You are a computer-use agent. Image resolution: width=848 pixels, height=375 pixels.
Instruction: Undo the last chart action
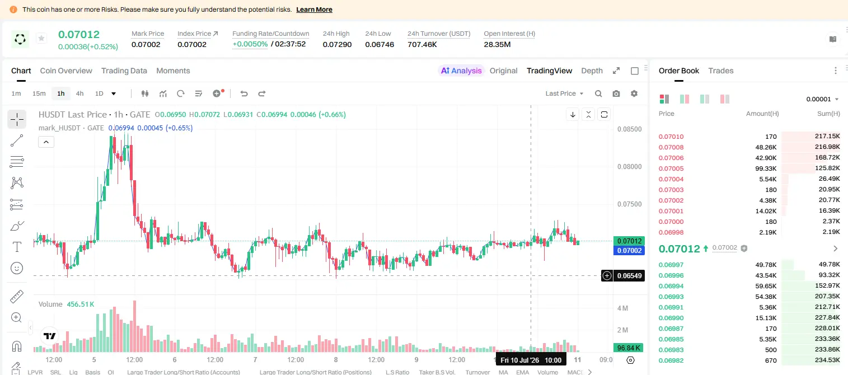point(243,93)
